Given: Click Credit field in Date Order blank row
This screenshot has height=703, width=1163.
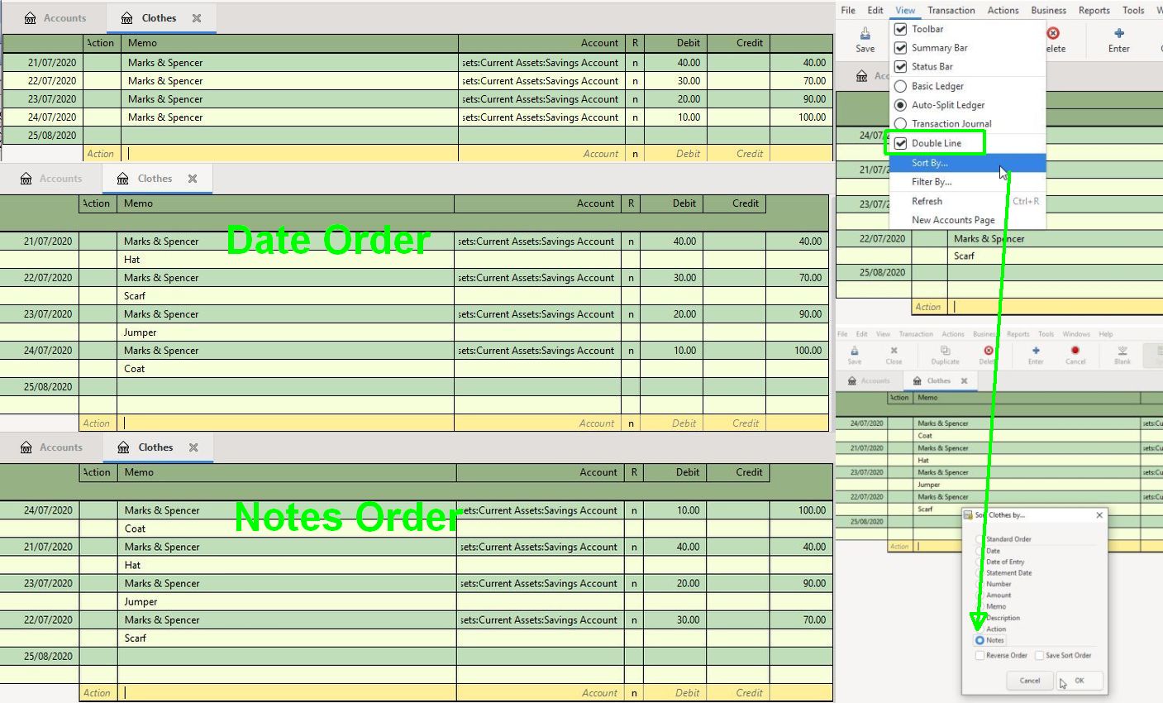Looking at the screenshot, I should point(735,423).
